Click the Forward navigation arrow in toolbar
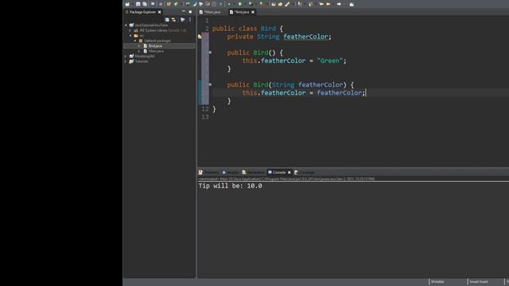 [339, 4]
